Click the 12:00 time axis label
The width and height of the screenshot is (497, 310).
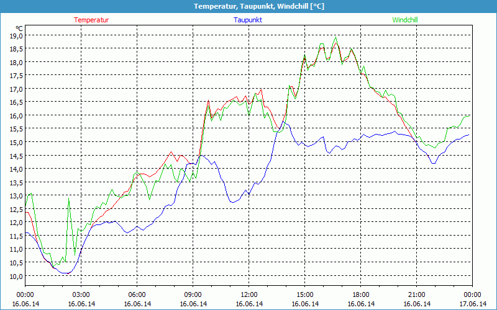248,294
